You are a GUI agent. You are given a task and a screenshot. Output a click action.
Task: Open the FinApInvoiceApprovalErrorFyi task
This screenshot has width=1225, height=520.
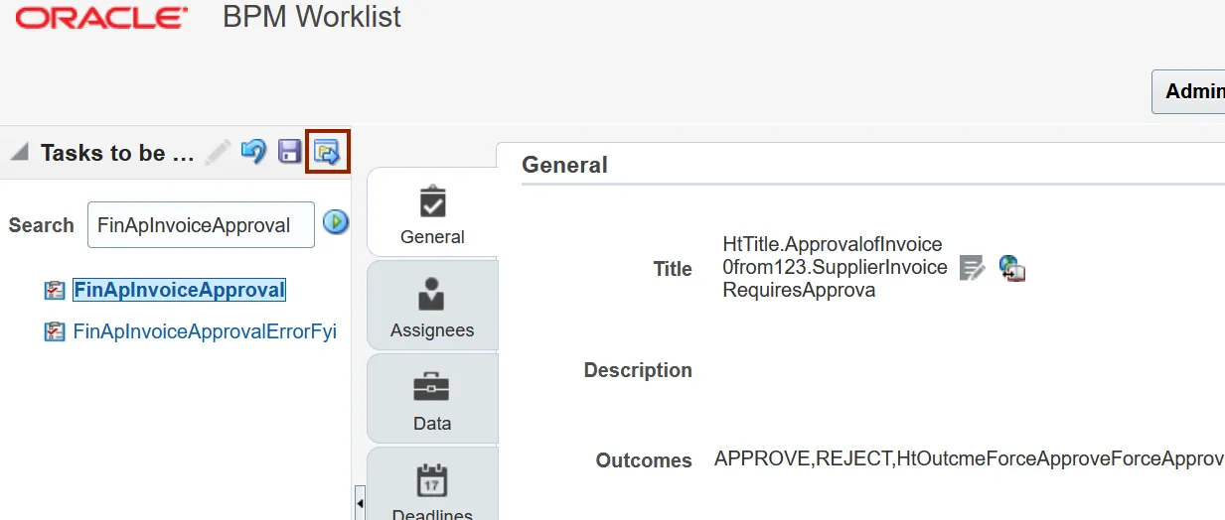click(x=205, y=331)
